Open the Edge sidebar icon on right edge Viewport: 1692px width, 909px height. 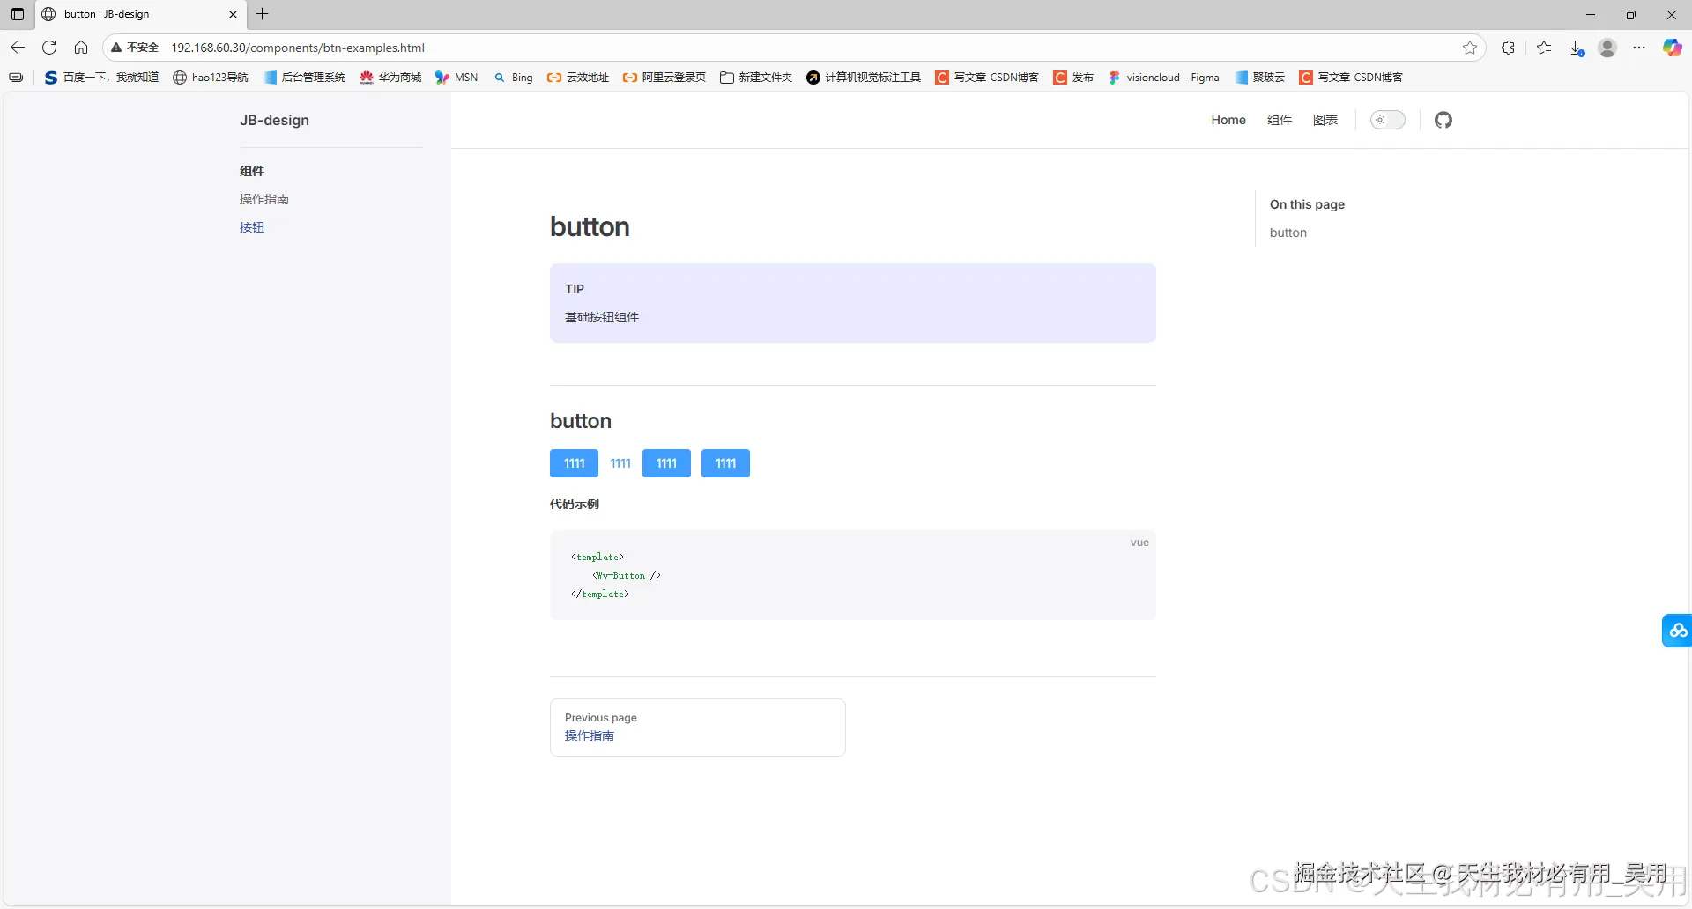(x=1678, y=630)
